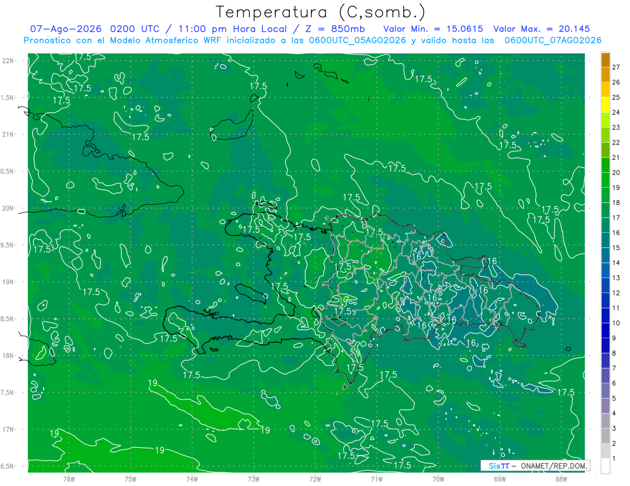Click the "Temperatura (C,somb.)" title
Screen dimensions: 630x486
click(321, 12)
